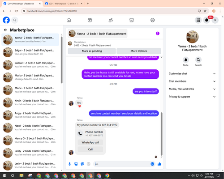Image resolution: width=224 pixels, height=179 pixels.
Task: Send a thumbs-up like
Action: coord(159,164)
